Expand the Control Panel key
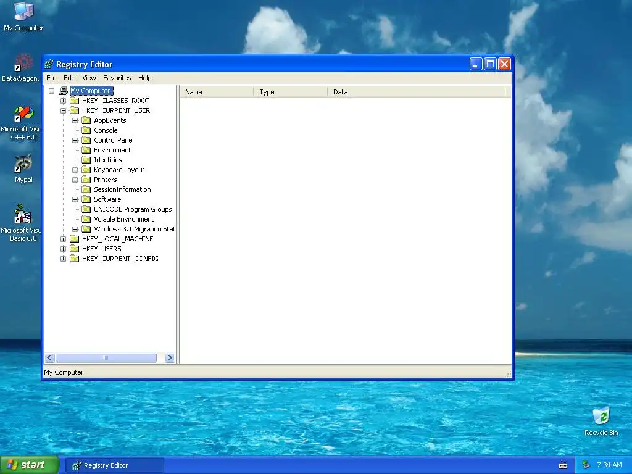Viewport: 632px width, 474px height. point(75,140)
